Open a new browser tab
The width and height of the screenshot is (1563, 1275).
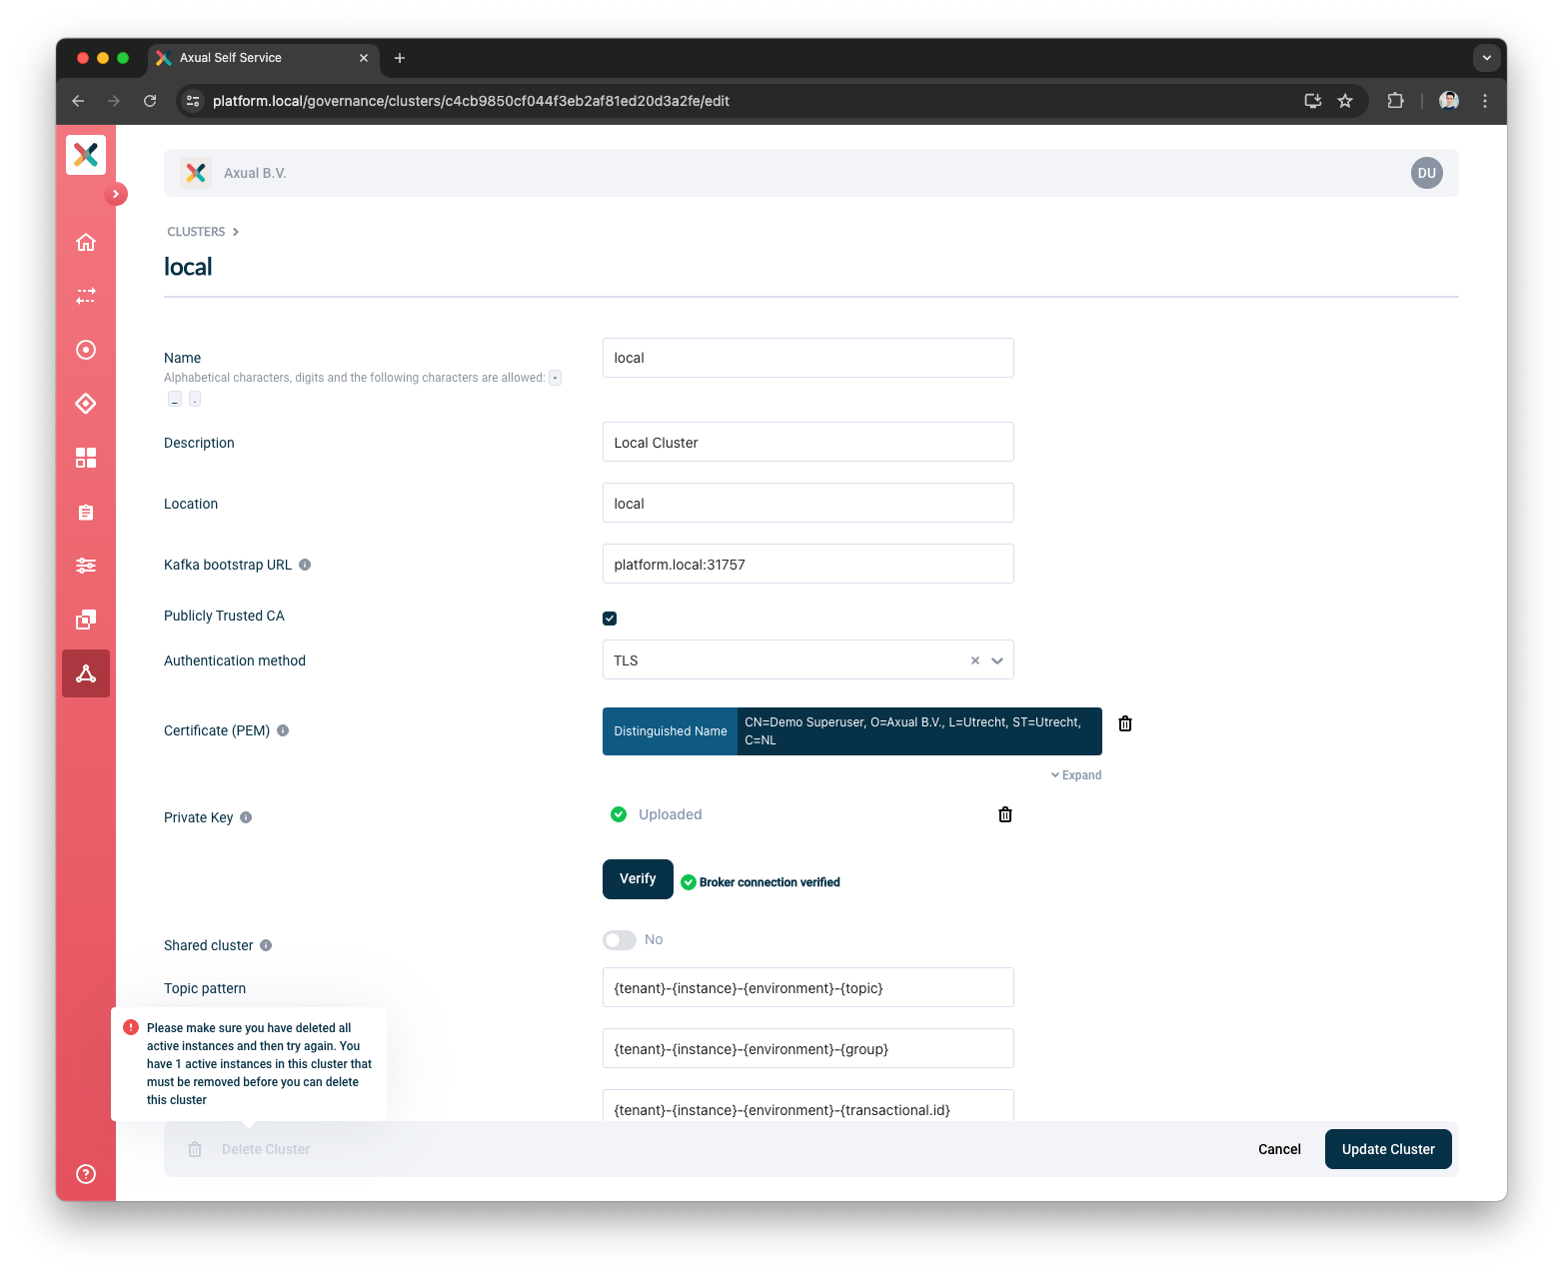[400, 58]
